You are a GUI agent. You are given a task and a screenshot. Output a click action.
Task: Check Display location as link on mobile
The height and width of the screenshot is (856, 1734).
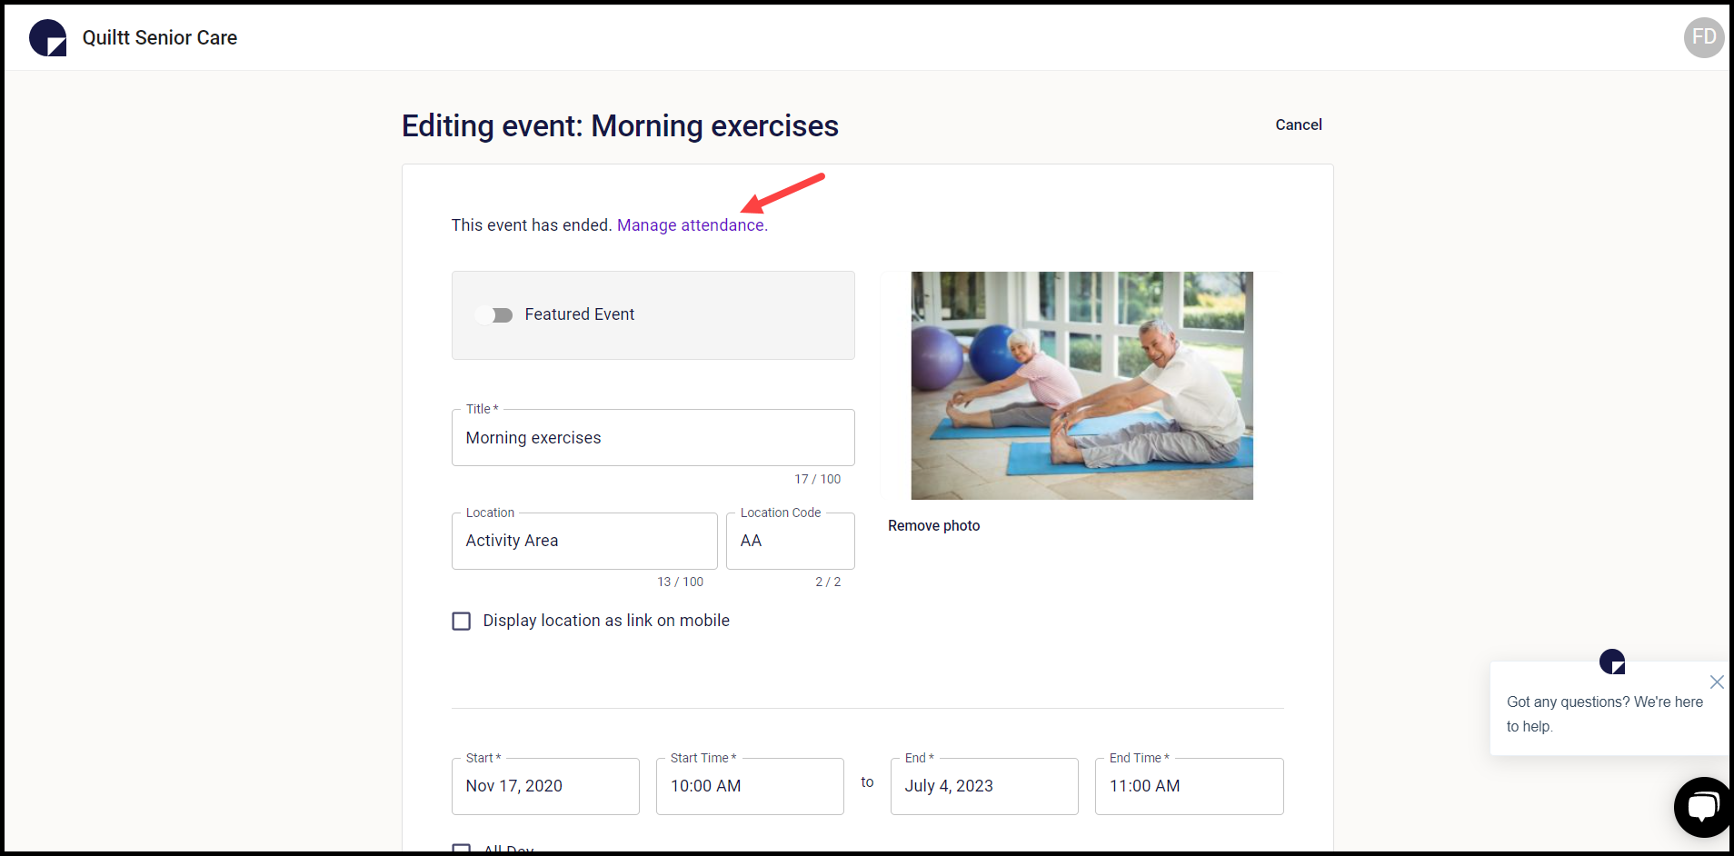(x=462, y=621)
